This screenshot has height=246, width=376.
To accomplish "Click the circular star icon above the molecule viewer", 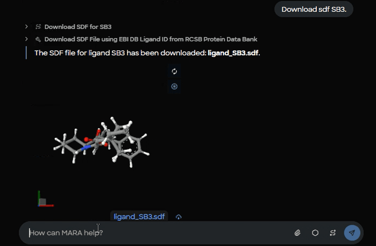I will point(174,86).
